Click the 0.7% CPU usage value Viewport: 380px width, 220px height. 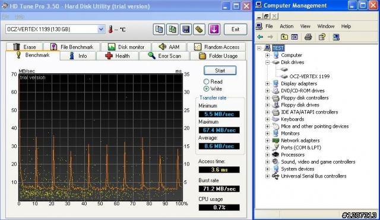pyautogui.click(x=219, y=208)
